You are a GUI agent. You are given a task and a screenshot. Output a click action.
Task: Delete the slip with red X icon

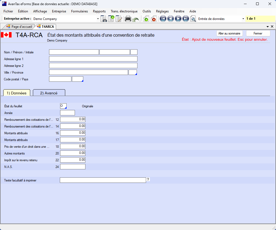point(154,19)
